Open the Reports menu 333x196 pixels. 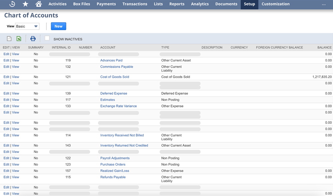point(177,4)
